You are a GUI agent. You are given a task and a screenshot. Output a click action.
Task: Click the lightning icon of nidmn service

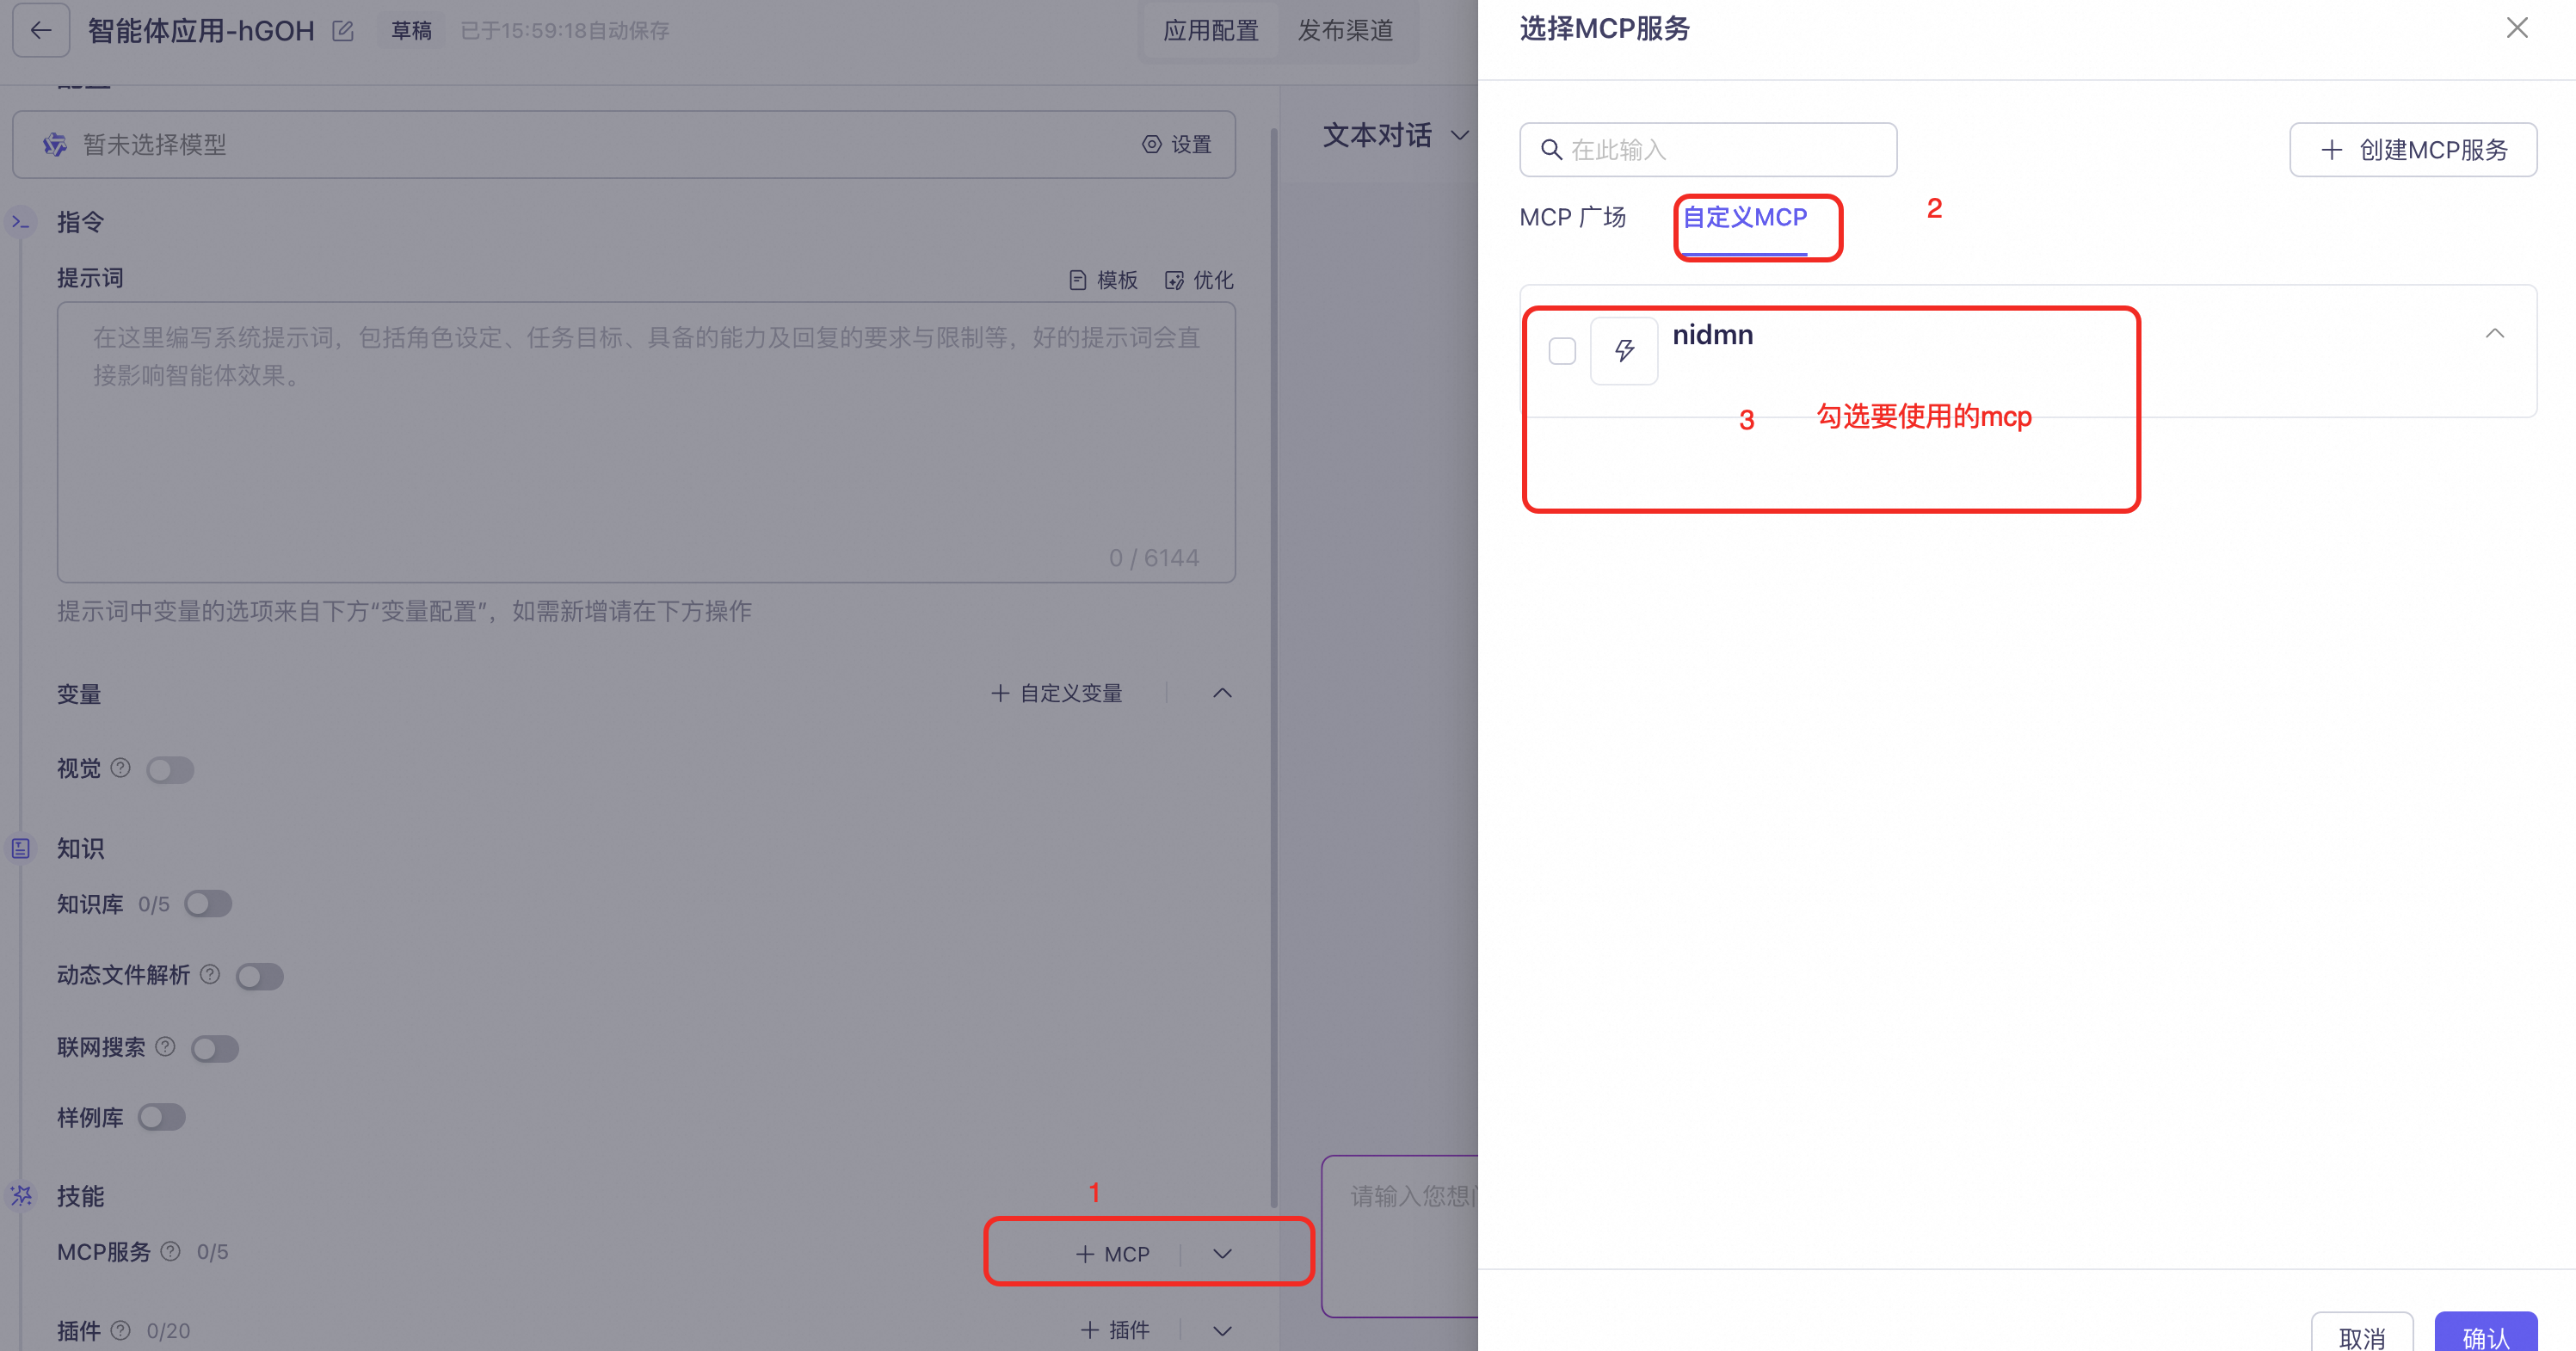pos(1624,350)
